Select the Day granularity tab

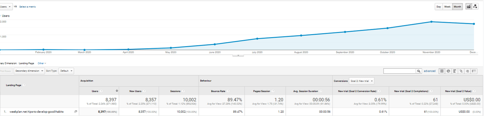pos(439,7)
